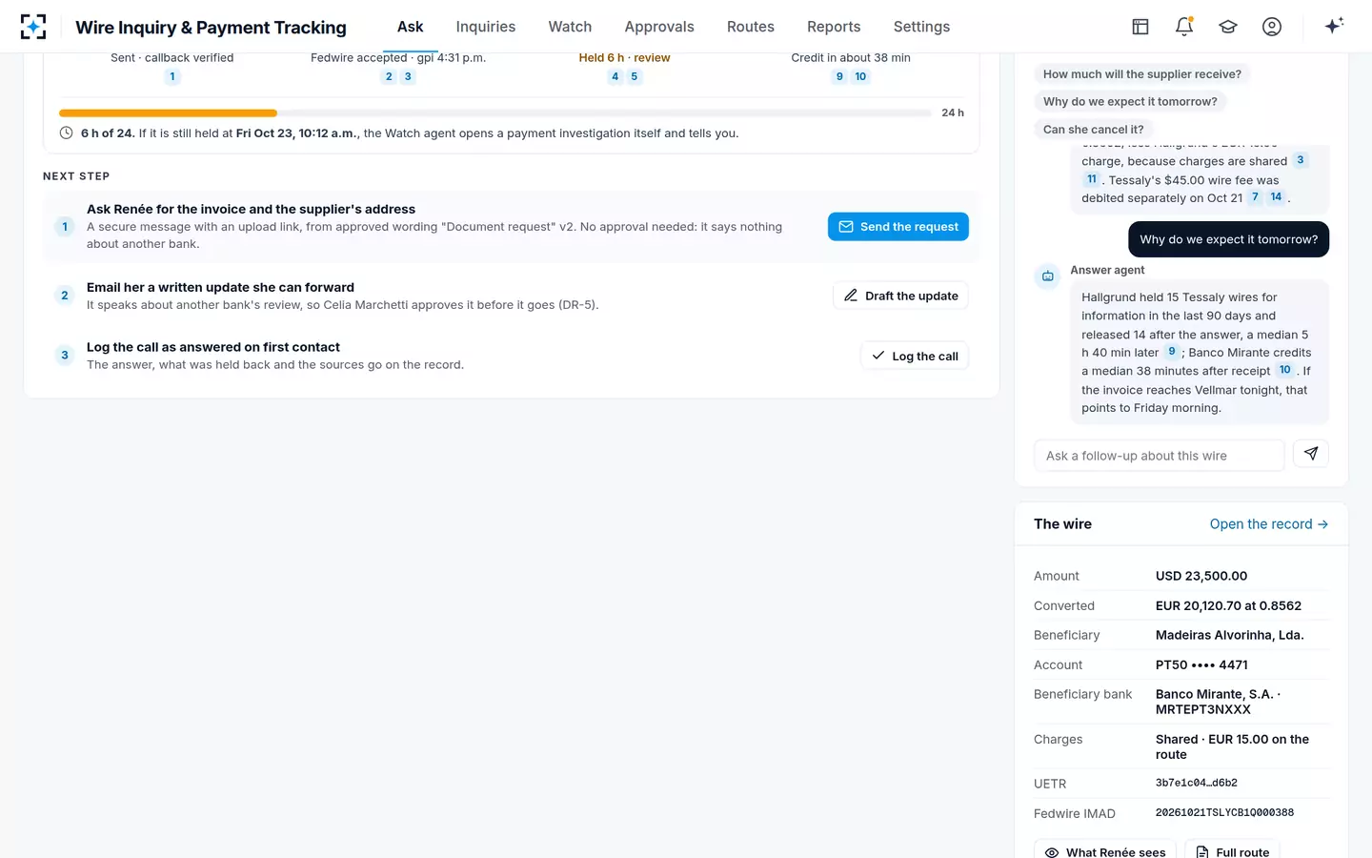Select the 'Can she cancel it?' suggestion
Screen dimensions: 1372x858
coord(1094,130)
